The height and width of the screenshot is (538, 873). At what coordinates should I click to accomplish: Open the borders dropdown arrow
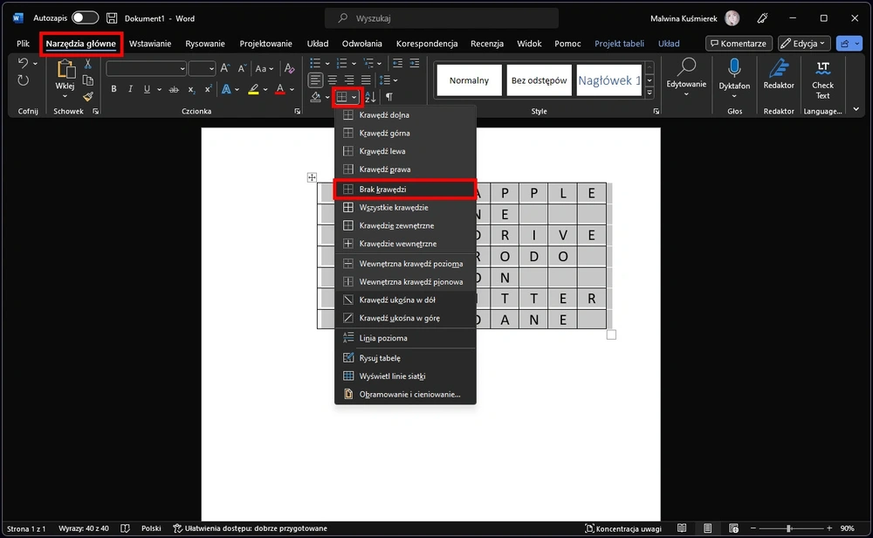354,98
